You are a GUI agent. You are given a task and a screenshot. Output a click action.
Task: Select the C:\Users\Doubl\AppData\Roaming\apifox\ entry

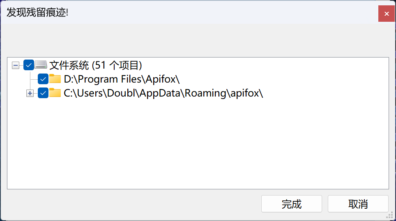(163, 93)
